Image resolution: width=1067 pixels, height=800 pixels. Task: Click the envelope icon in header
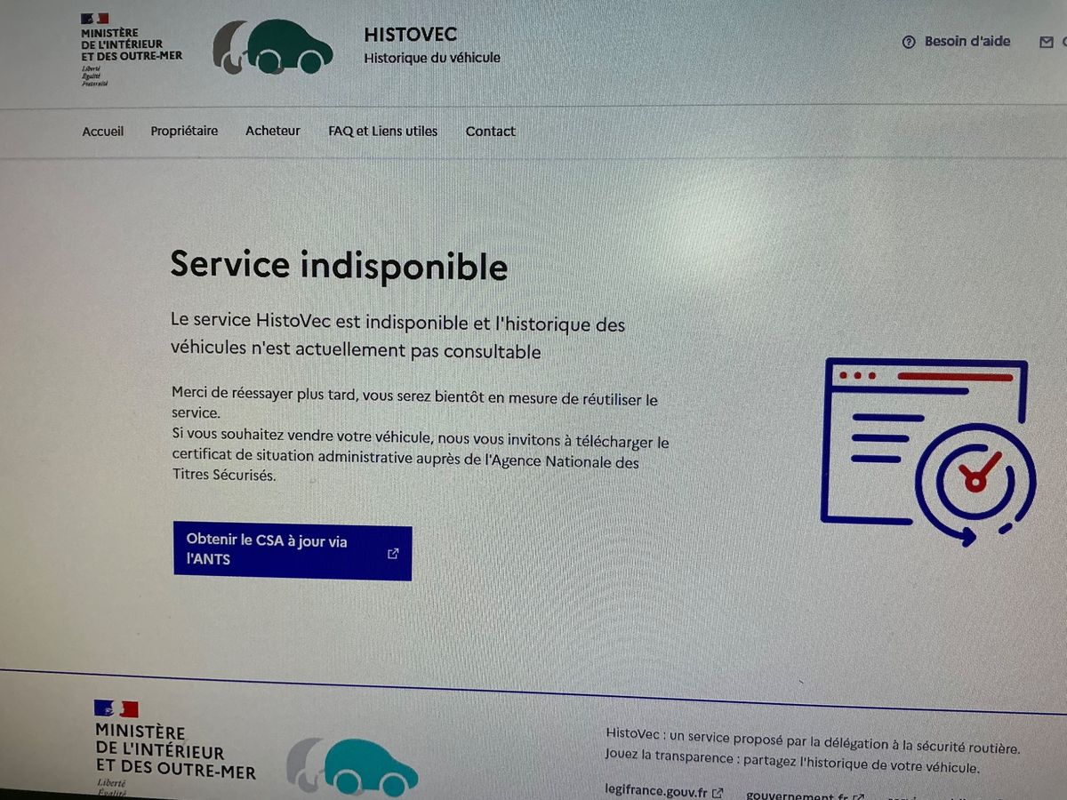(1047, 42)
